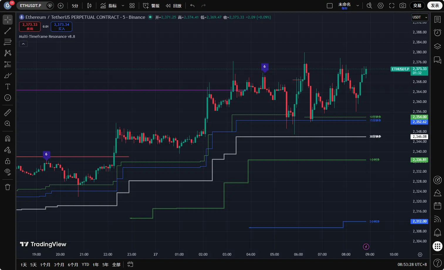Open the help center question icon
Image resolution: width=444 pixels, height=270 pixels.
[x=438, y=263]
